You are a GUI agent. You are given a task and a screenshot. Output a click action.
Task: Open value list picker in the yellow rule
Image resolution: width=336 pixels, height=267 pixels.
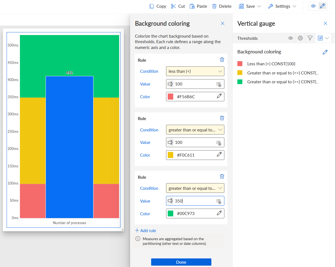click(219, 142)
